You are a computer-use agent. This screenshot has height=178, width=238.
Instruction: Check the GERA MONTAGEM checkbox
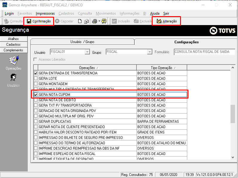[x=36, y=84]
